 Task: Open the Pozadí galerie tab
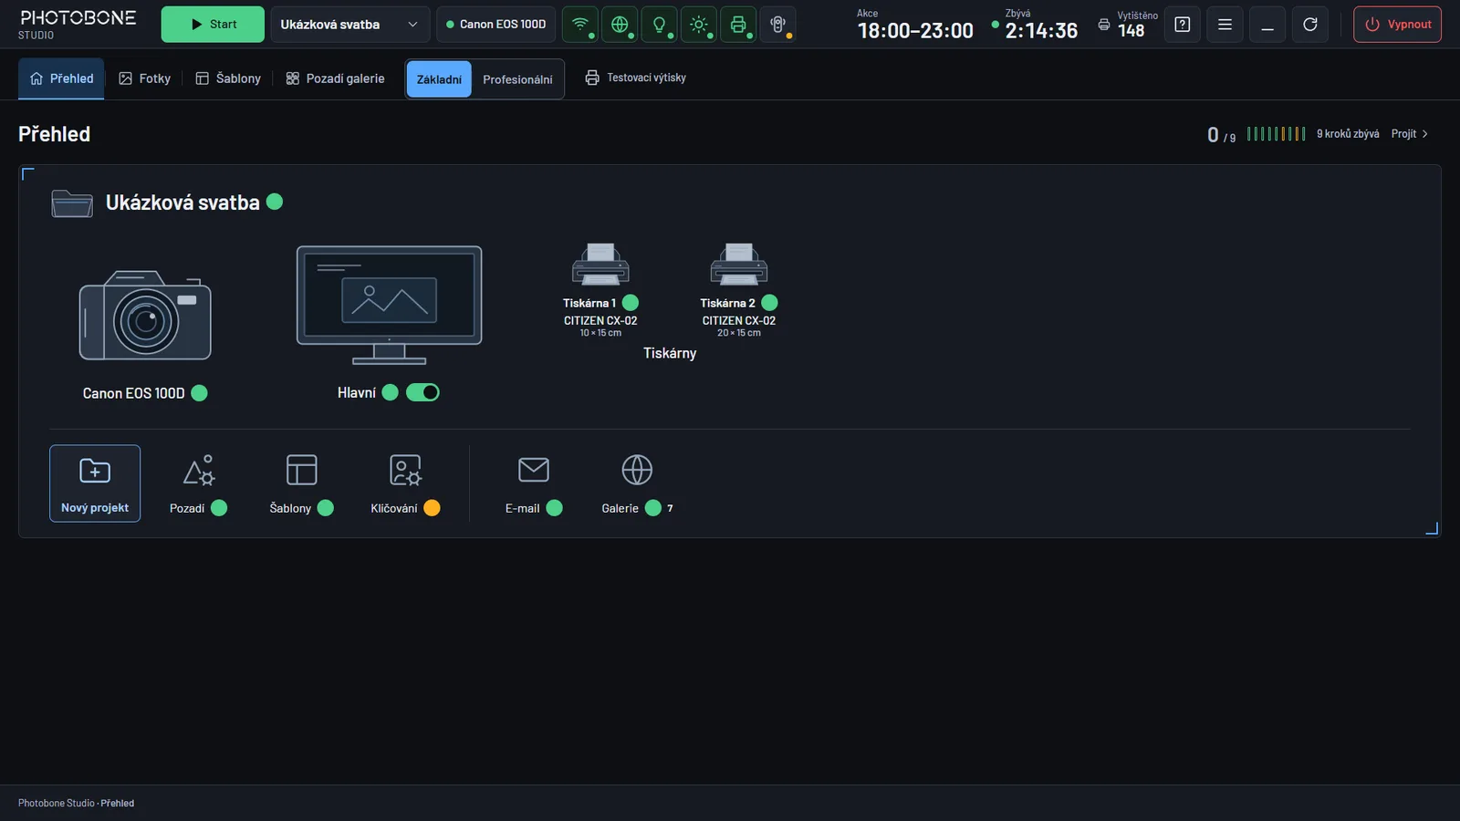[335, 78]
